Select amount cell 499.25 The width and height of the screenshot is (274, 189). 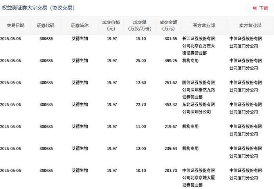(x=171, y=61)
